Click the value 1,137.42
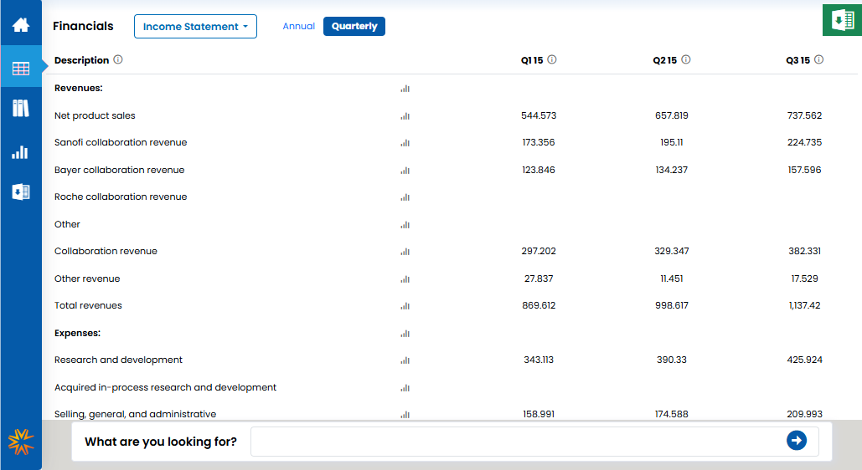 805,305
